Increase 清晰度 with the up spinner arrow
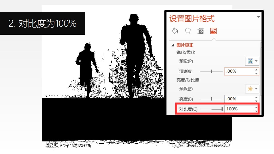274x154 pixels. coord(256,70)
